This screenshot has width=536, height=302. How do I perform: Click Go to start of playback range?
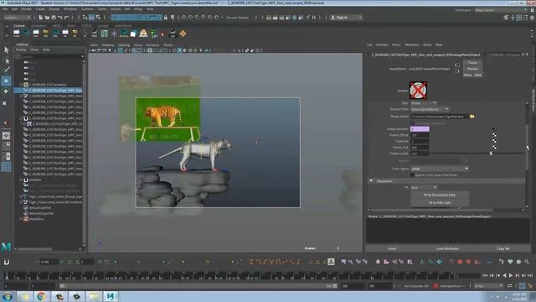coord(486,275)
